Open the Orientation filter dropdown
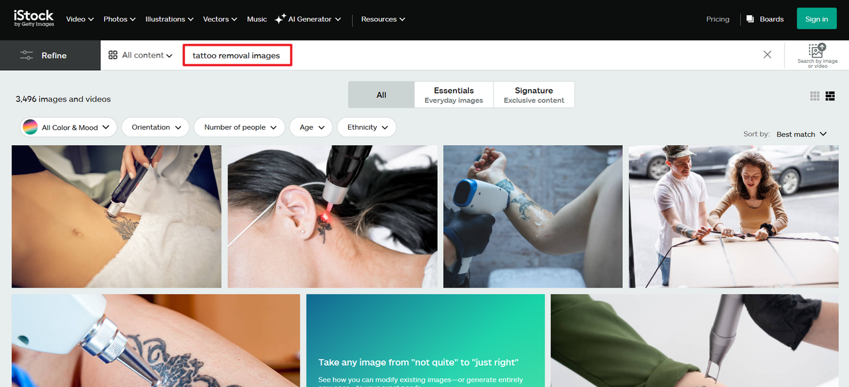 point(155,127)
